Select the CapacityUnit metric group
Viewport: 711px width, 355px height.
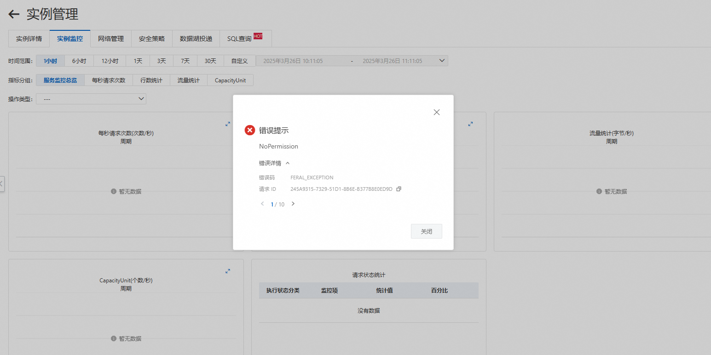(230, 80)
